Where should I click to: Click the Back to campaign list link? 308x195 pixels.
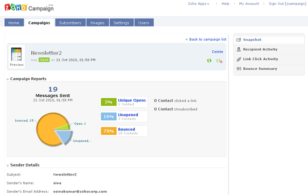[206, 39]
